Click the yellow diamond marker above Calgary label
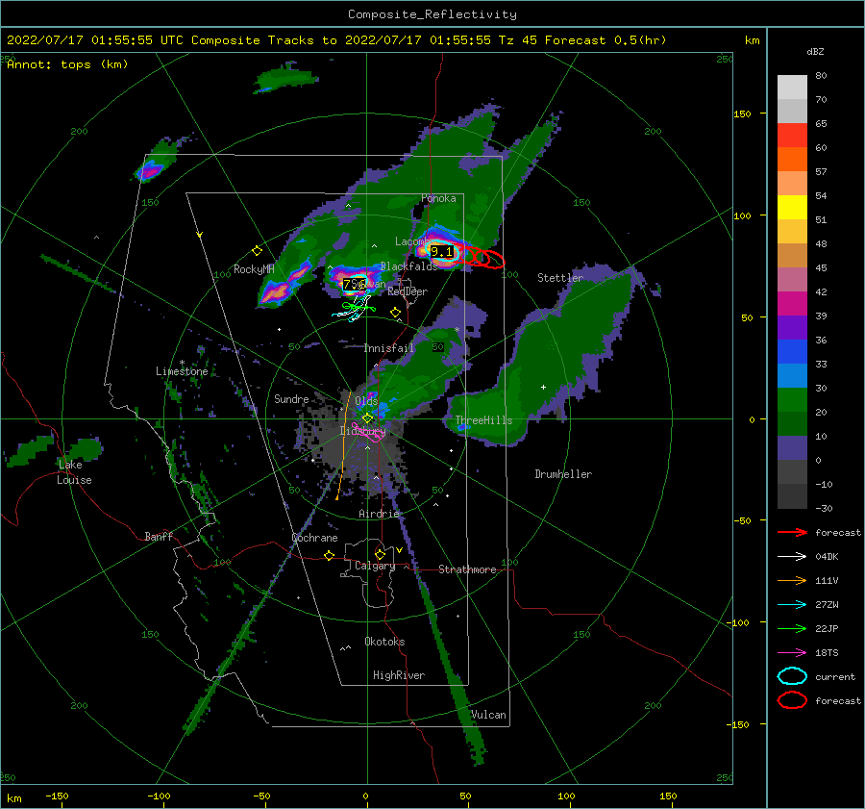 (x=380, y=554)
